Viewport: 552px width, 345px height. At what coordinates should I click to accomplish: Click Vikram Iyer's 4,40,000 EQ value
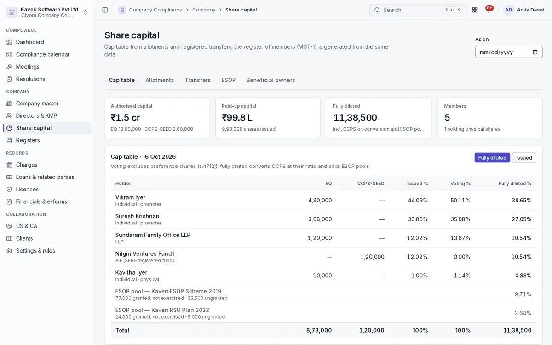(x=320, y=201)
